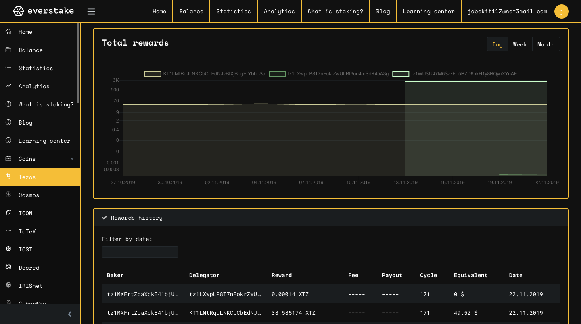Click the ICON coin logo in sidebar
This screenshot has height=324, width=581.
(x=8, y=213)
